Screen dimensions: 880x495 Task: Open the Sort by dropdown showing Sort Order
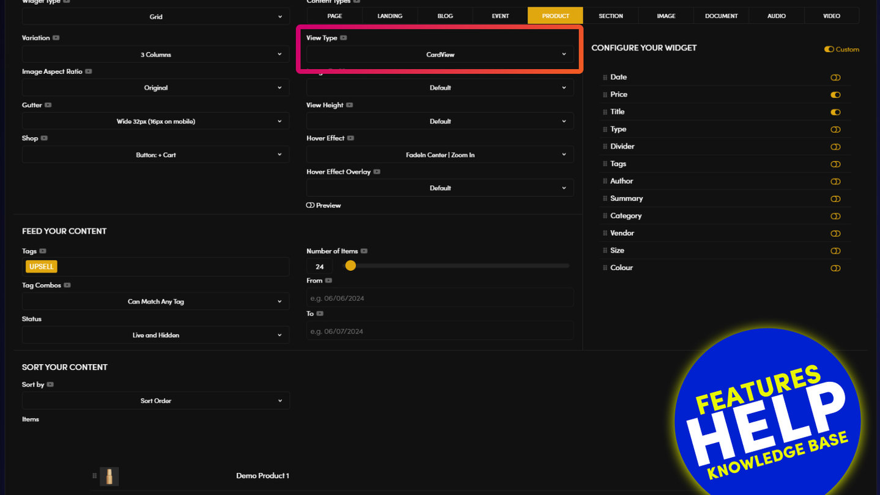point(156,401)
